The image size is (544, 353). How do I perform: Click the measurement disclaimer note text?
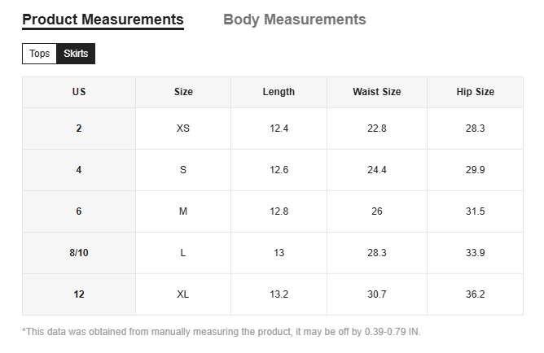click(222, 331)
